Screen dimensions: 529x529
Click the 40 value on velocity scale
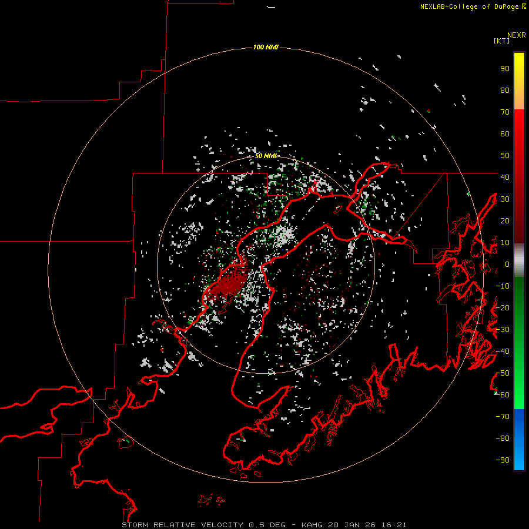(x=505, y=177)
